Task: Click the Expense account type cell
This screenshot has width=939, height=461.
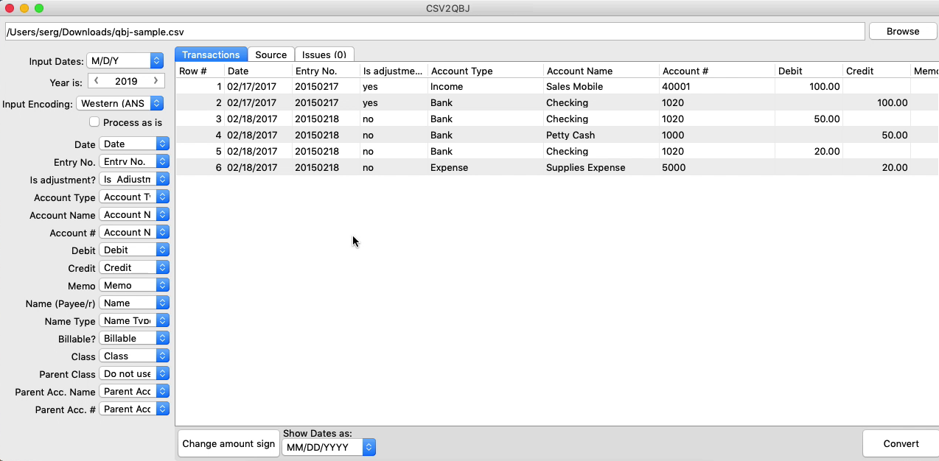Action: tap(486, 167)
